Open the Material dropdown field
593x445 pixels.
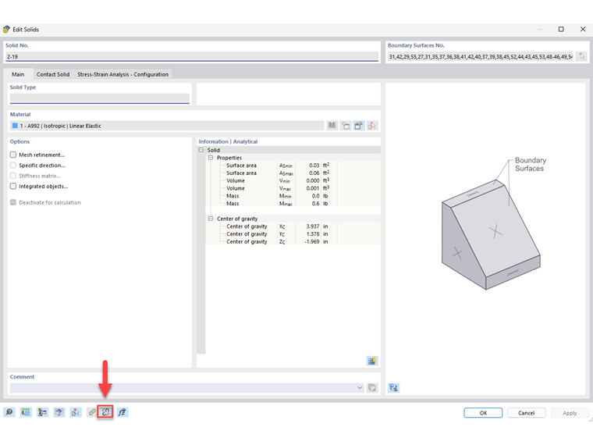click(x=167, y=126)
